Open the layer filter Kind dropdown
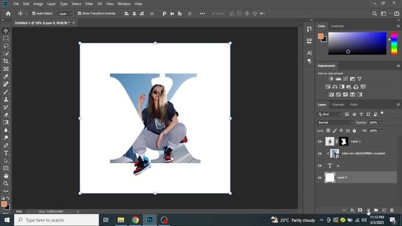 [x=329, y=114]
